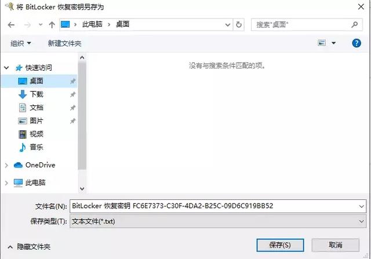Open the 保存类型 dropdown
The height and width of the screenshot is (259, 371).
218,221
